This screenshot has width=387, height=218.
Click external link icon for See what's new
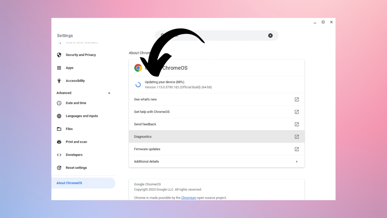tap(297, 99)
